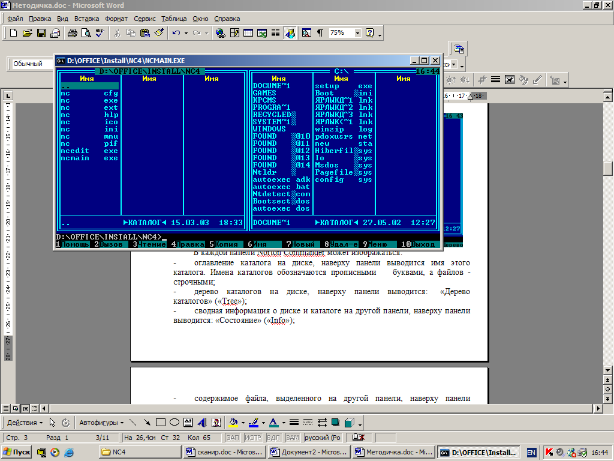614x461 pixels.
Task: Insert a table using the toolbar icon
Action: click(248, 33)
